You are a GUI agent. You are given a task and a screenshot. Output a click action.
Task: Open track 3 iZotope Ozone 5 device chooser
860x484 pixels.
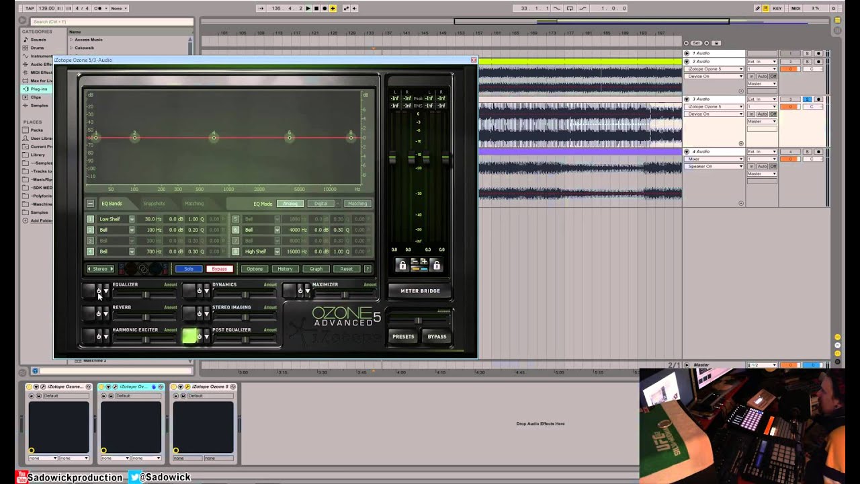click(x=714, y=107)
